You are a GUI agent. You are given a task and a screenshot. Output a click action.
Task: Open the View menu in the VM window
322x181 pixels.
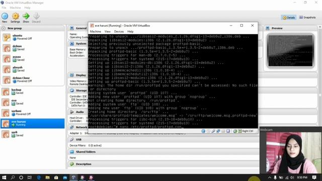[107, 31]
